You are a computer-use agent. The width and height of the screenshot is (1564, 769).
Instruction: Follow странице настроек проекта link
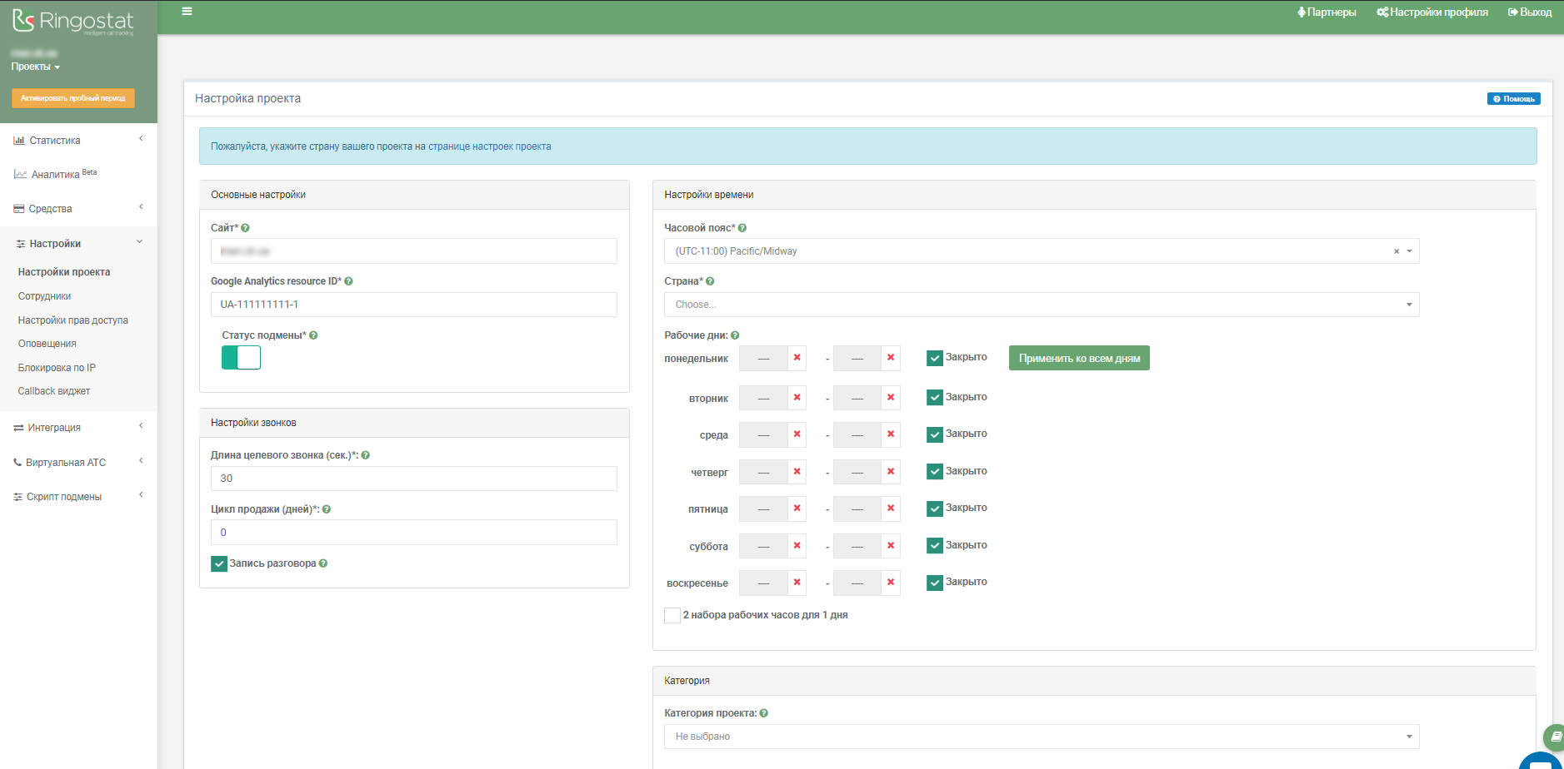[490, 146]
